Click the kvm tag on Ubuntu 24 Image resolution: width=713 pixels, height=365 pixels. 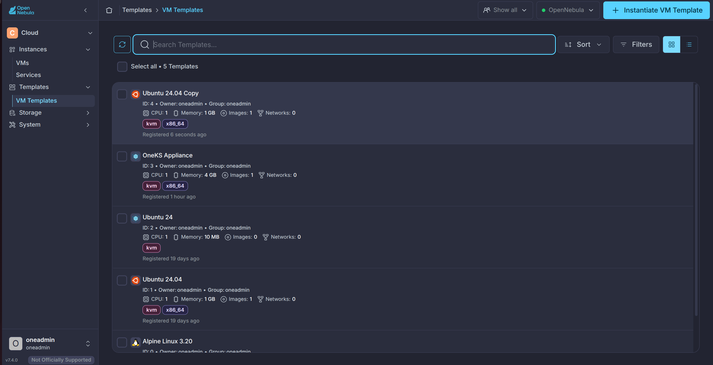click(151, 248)
